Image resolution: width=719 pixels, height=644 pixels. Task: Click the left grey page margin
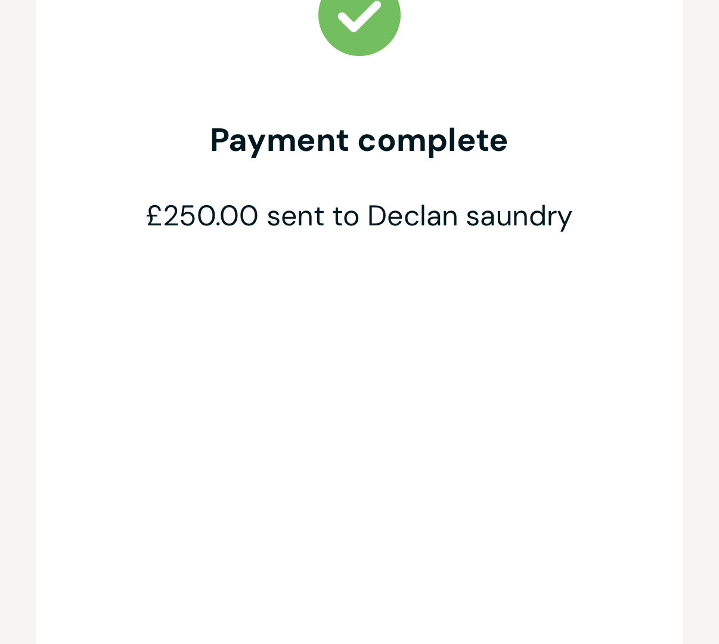coord(18,322)
